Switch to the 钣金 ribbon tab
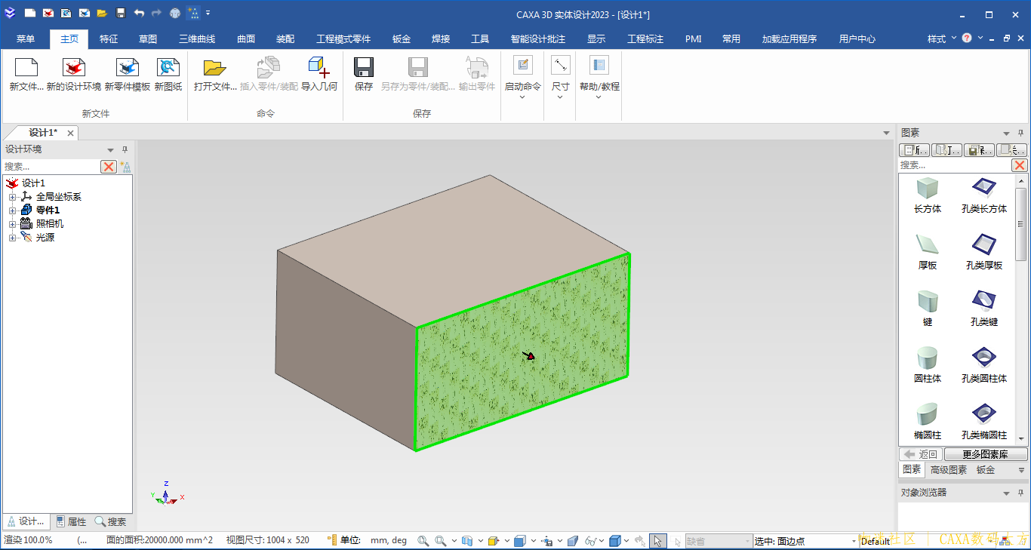The image size is (1031, 550). point(402,39)
